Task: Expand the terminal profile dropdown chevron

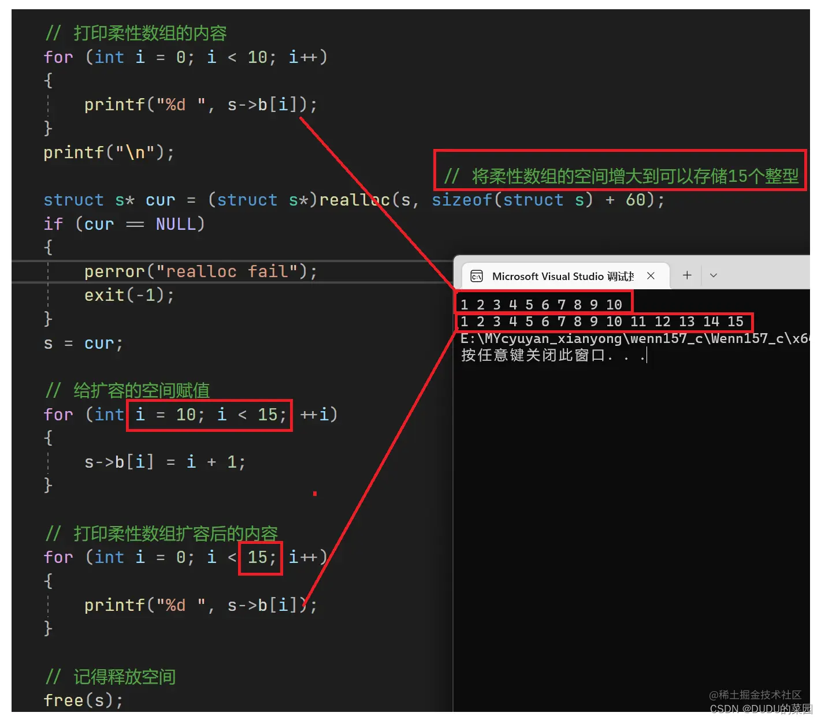Action: [x=714, y=275]
